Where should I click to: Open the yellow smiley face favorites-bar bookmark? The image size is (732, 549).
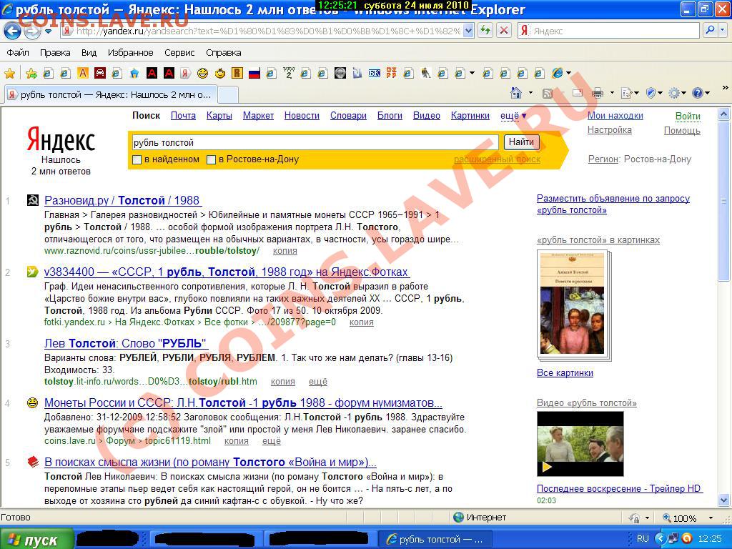(202, 73)
